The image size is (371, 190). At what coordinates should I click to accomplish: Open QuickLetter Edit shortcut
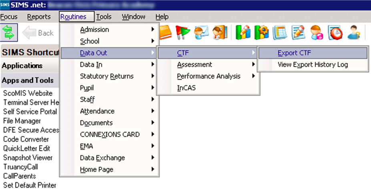(26, 148)
